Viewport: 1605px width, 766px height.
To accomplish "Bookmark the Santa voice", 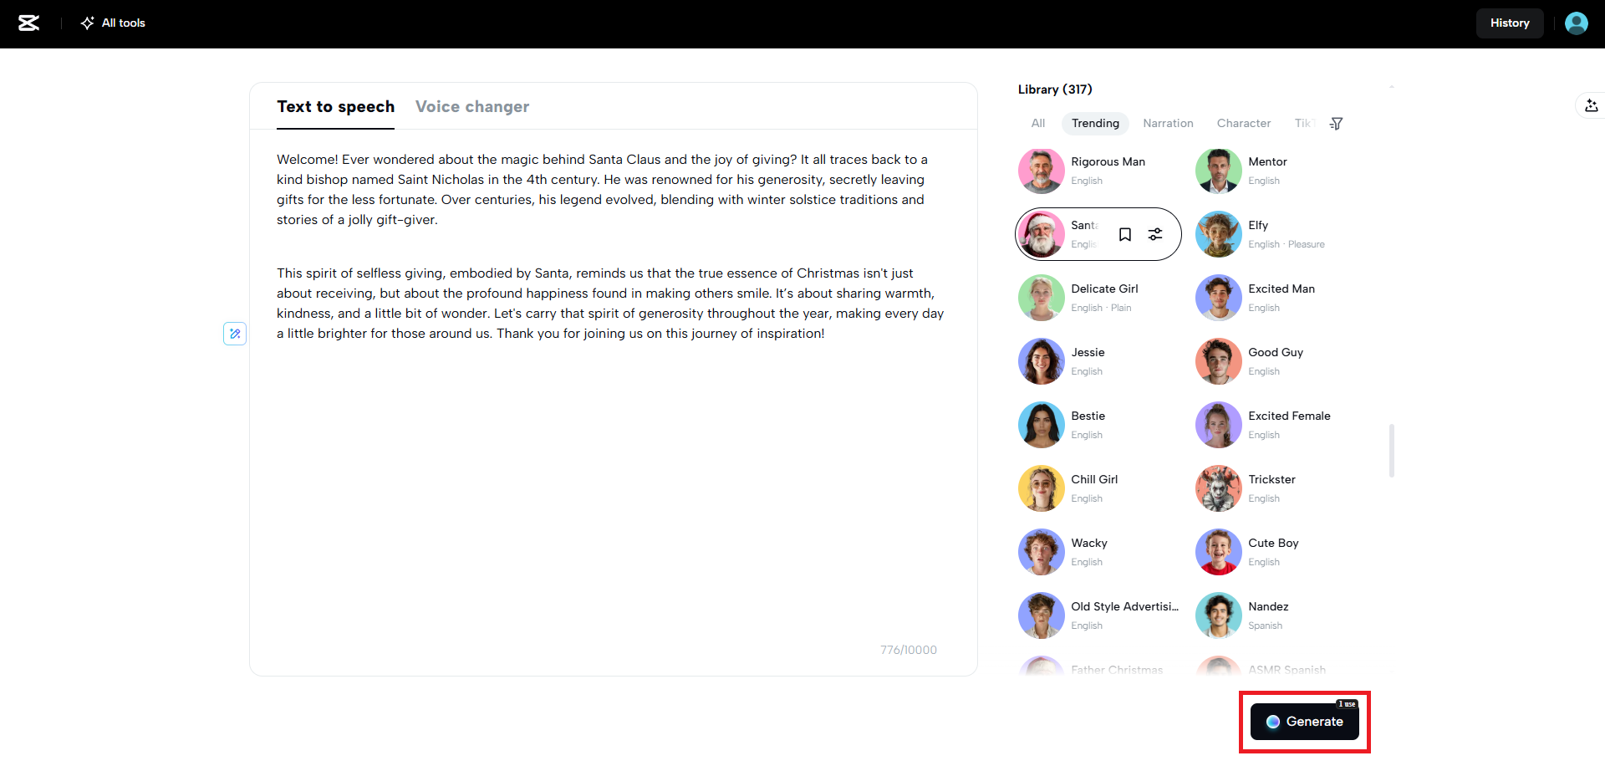I will 1125,235.
